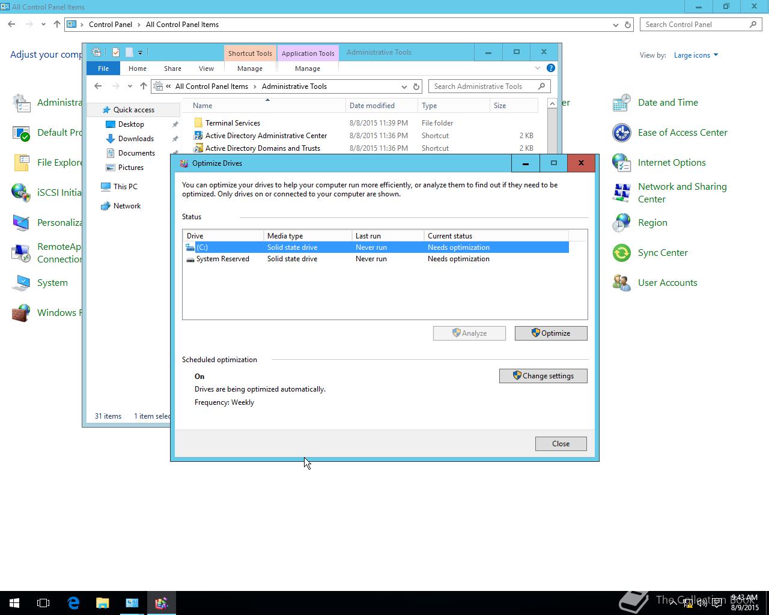Open Downloads in navigation pane
Image resolution: width=769 pixels, height=615 pixels.
[136, 139]
